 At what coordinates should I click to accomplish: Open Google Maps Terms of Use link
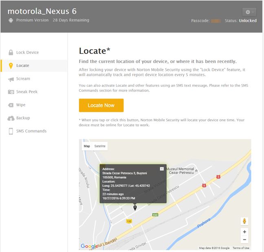241,248
